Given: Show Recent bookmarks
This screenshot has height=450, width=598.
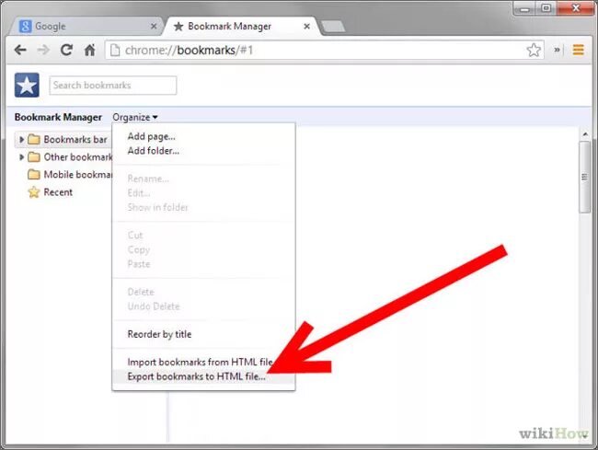Looking at the screenshot, I should 58,192.
